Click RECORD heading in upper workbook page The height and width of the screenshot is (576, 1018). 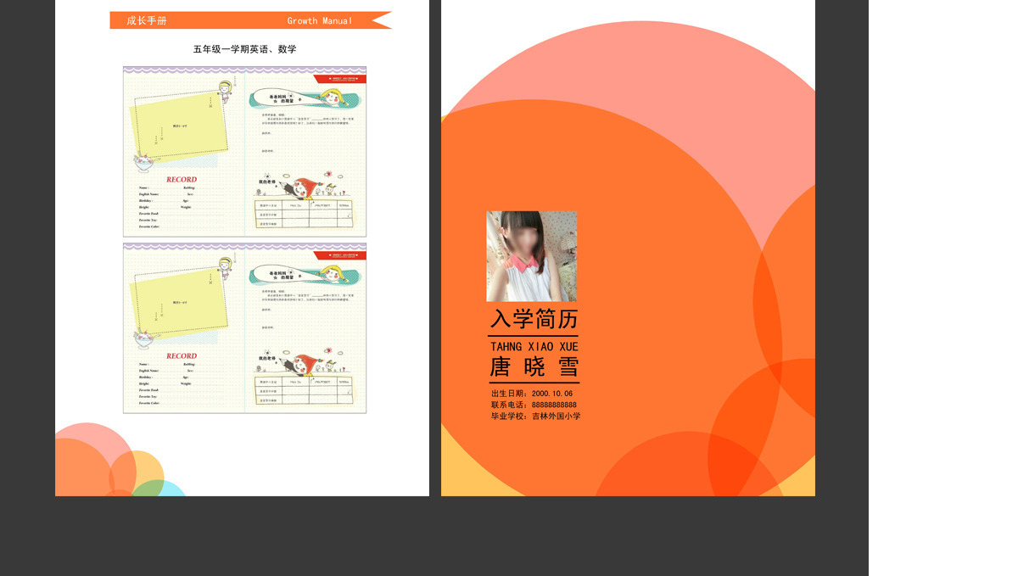coord(182,180)
